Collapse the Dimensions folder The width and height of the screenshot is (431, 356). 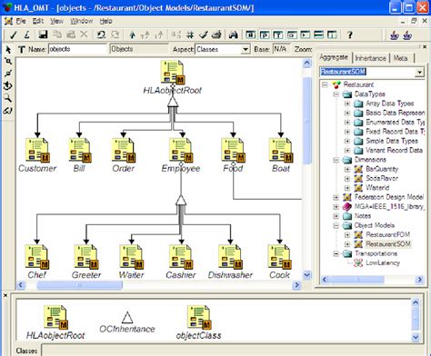336,160
